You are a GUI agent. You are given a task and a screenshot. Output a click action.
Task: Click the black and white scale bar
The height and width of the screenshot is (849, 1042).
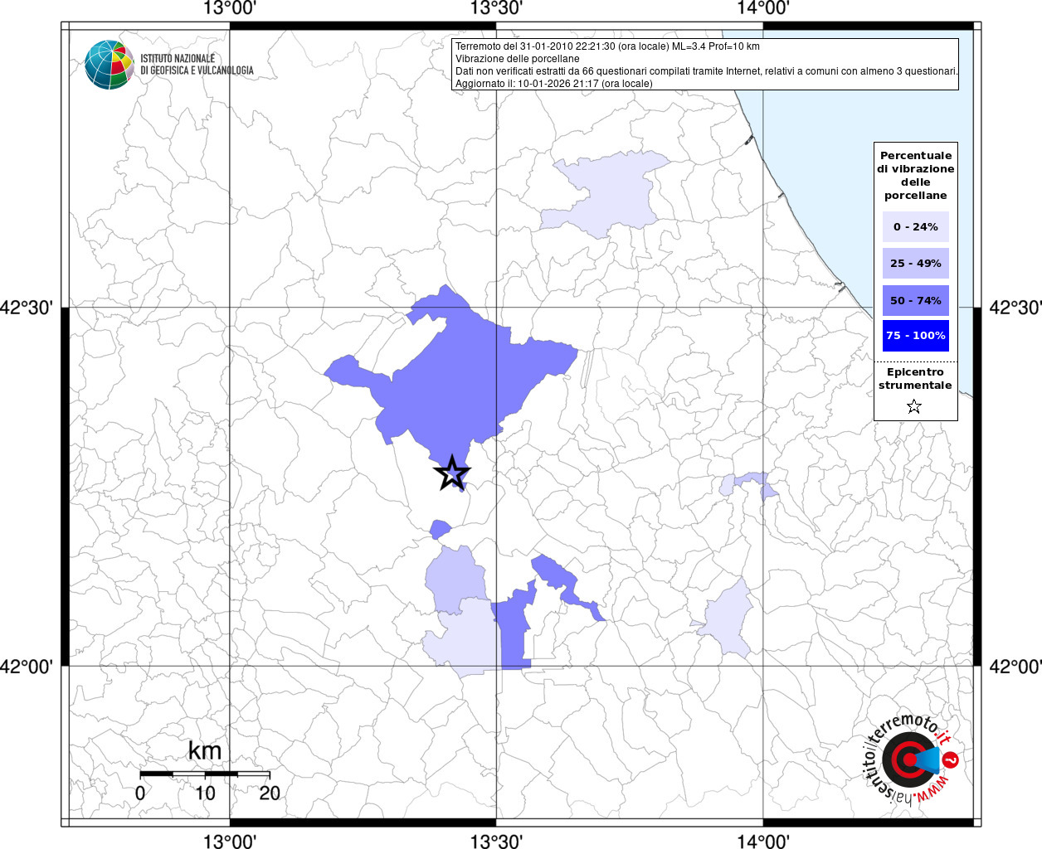[x=205, y=774]
